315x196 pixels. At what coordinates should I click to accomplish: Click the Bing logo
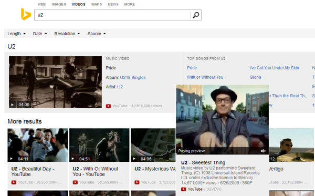point(26,14)
